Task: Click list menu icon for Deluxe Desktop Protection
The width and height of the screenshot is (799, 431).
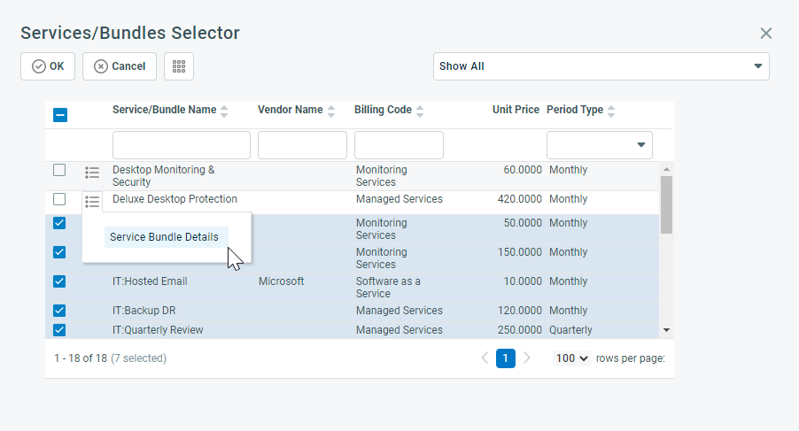Action: pos(92,202)
